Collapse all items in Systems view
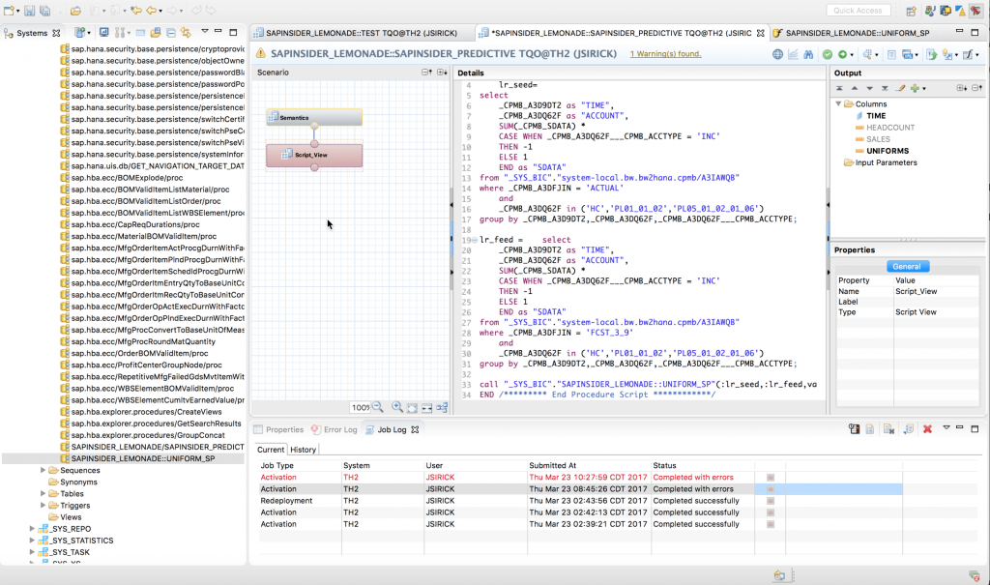This screenshot has height=585, width=990. 171,32
